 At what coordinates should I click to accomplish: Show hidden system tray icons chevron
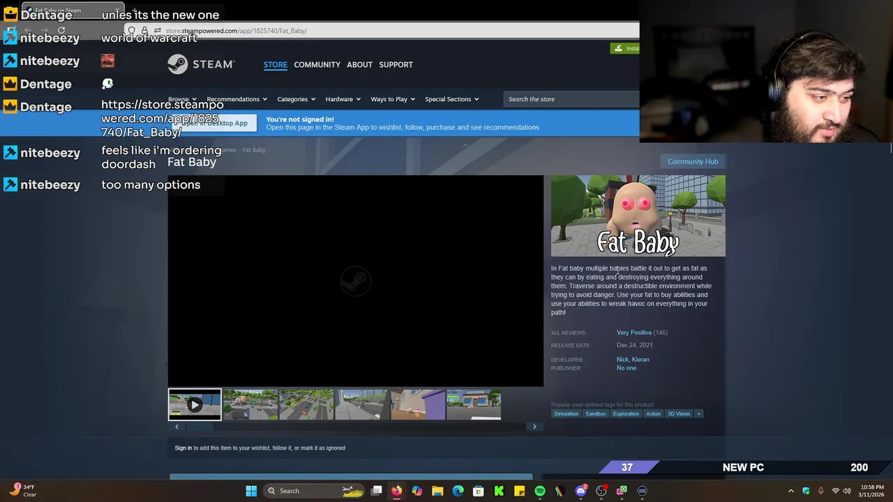pyautogui.click(x=790, y=491)
